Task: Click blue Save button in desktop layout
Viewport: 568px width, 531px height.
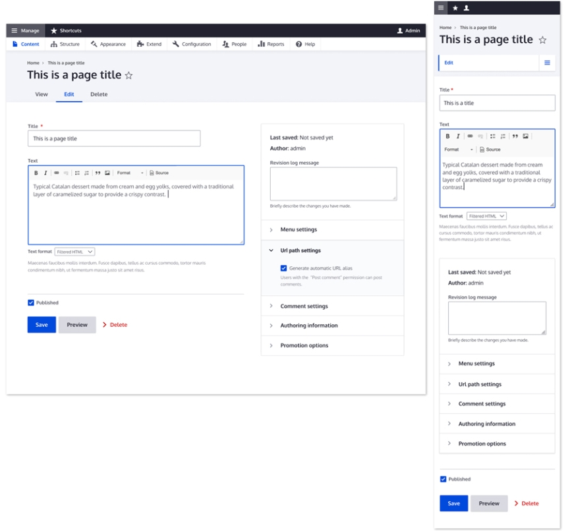Action: pos(42,325)
